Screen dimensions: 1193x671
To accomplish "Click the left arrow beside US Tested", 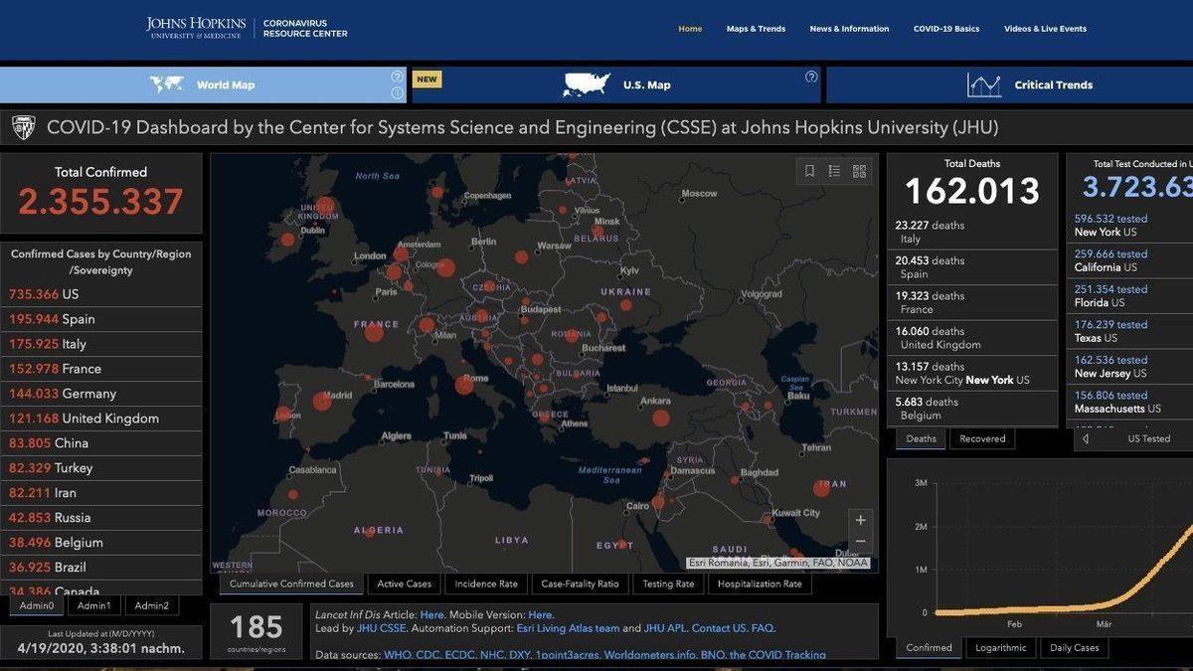I will (x=1085, y=438).
